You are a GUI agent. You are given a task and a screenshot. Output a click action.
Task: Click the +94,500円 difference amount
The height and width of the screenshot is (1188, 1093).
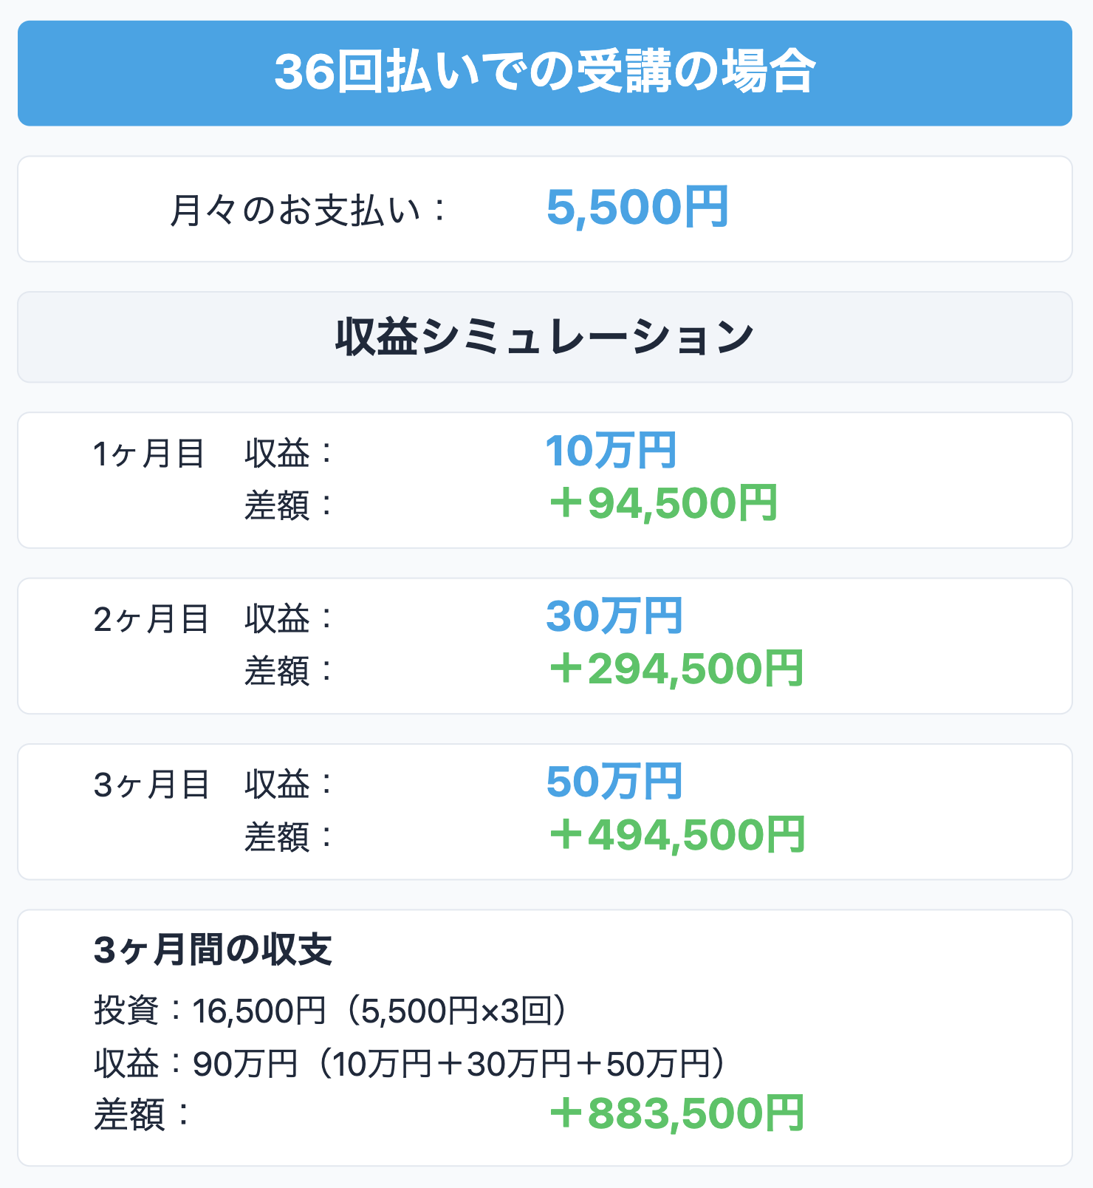[663, 504]
